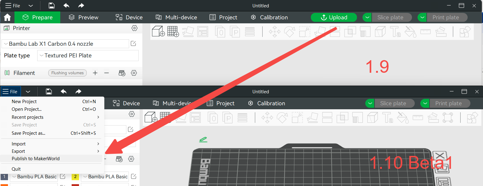The width and height of the screenshot is (483, 186).
Task: Edit preset of filament 1 Bambu PLA Basic
Action: click(x=63, y=176)
